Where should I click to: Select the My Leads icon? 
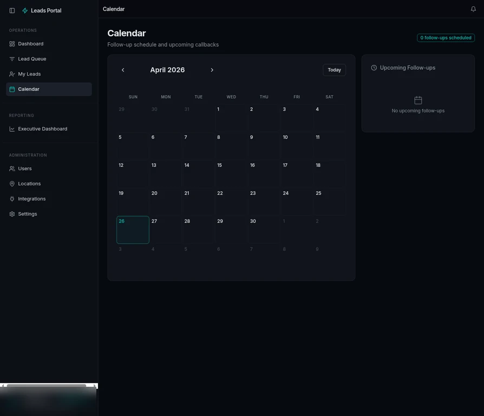click(x=12, y=74)
